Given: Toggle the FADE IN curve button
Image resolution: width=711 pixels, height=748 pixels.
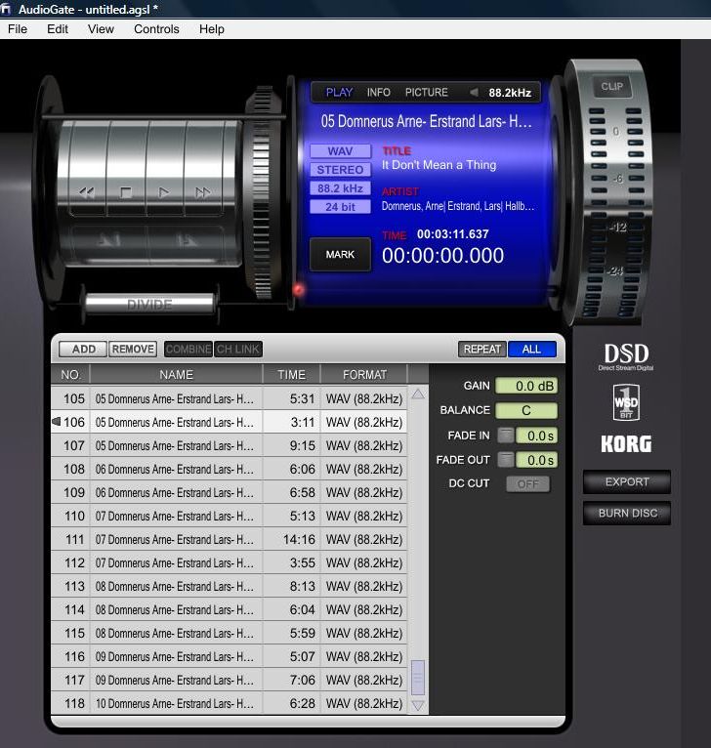Looking at the screenshot, I should coord(505,436).
